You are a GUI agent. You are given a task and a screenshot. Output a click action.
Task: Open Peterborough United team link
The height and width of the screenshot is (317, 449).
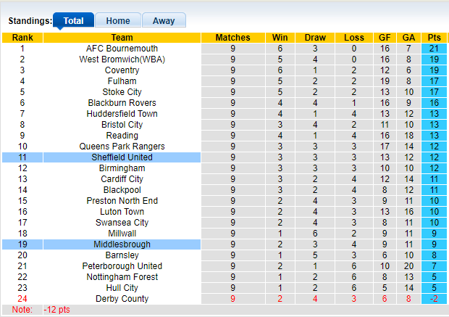click(122, 266)
